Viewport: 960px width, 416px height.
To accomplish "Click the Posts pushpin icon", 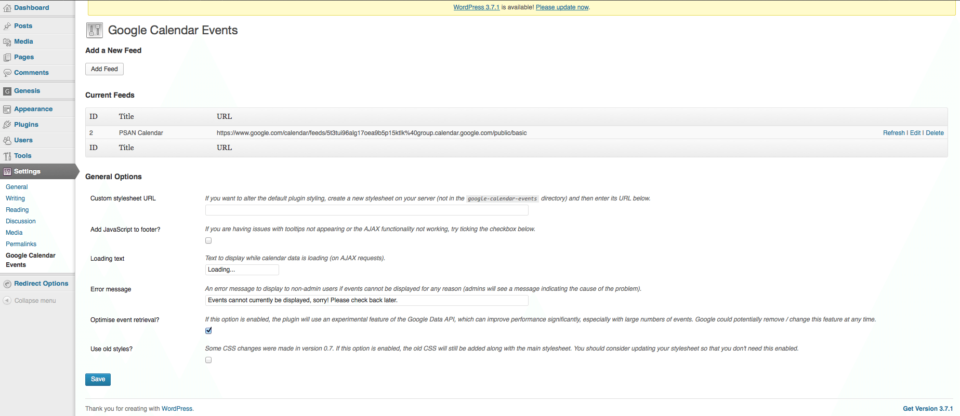I will pyautogui.click(x=7, y=26).
